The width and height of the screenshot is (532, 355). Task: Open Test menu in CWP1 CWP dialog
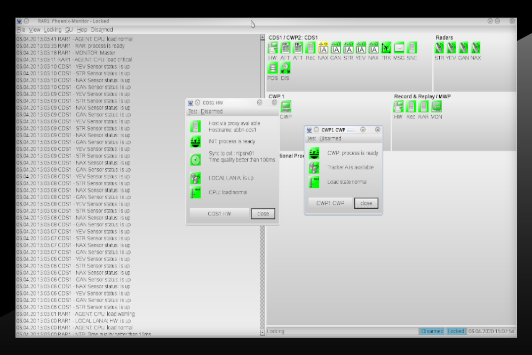coord(311,138)
